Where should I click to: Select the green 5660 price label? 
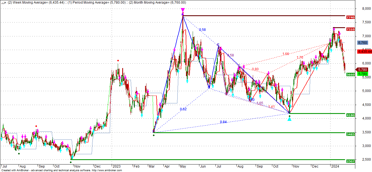[350, 74]
